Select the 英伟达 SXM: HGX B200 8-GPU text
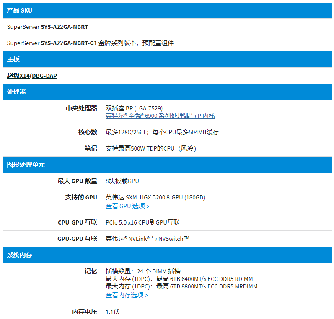The width and height of the screenshot is (334, 319). point(155,197)
